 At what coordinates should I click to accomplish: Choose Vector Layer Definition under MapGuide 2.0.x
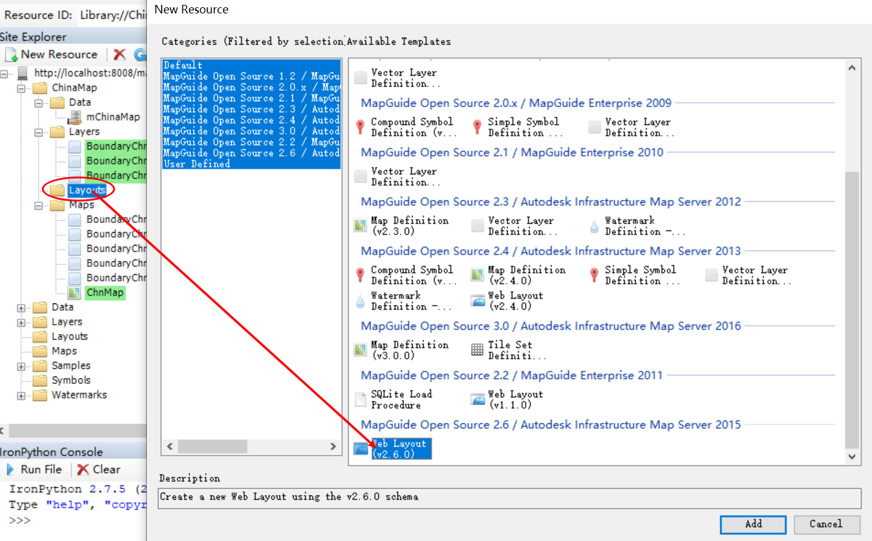[631, 127]
